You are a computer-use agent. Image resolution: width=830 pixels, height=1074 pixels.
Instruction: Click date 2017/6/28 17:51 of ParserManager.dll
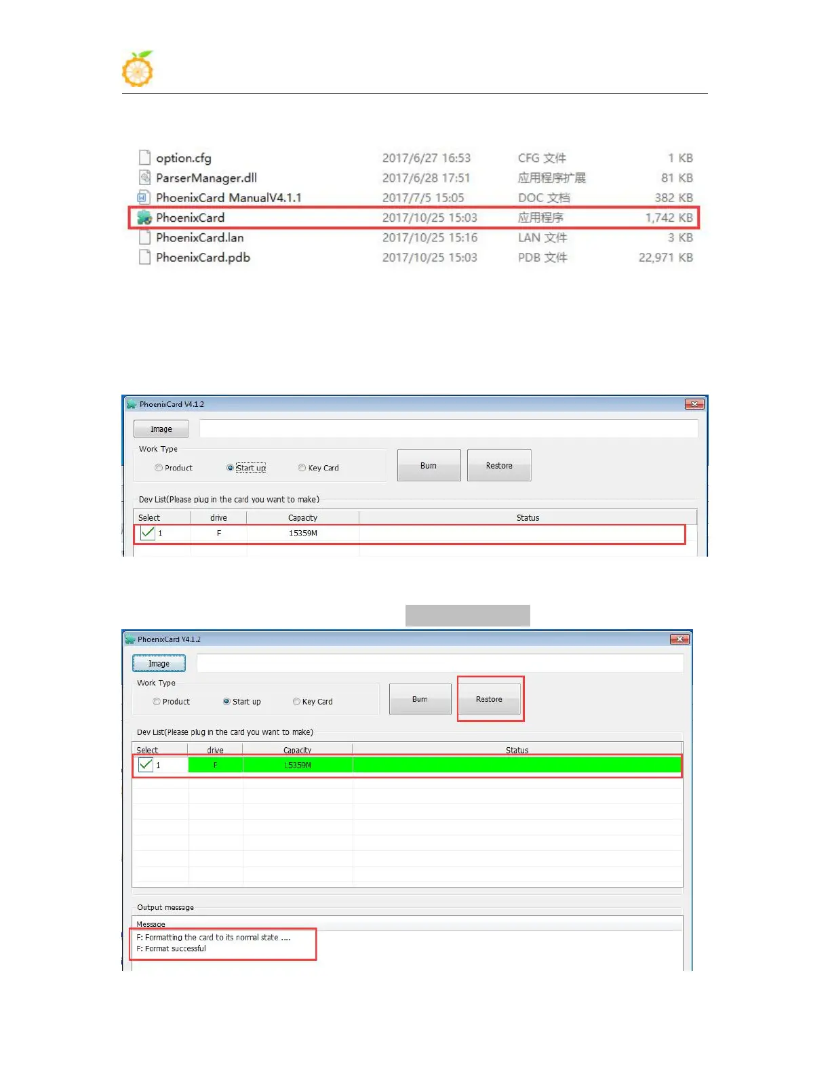426,178
